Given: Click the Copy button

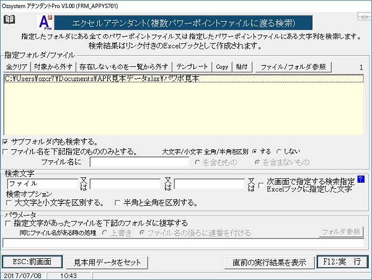Looking at the screenshot, I should coord(222,67).
